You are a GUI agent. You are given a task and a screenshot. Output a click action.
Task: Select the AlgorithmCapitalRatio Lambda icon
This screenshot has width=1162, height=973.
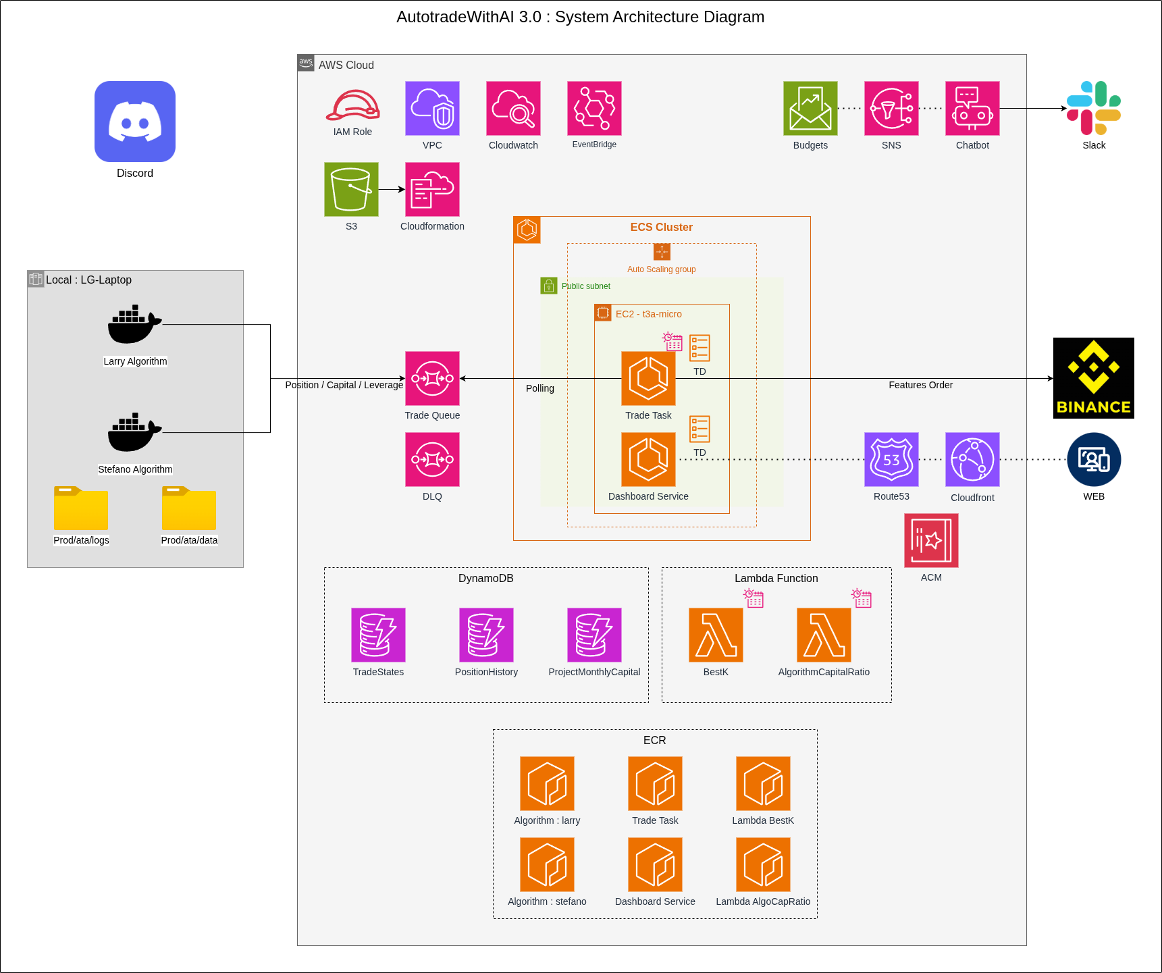pyautogui.click(x=824, y=635)
